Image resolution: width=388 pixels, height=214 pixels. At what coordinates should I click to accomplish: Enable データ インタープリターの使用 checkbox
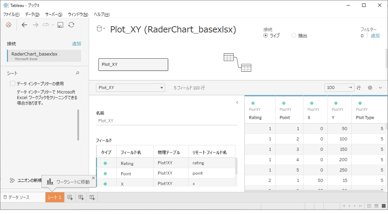[13, 84]
